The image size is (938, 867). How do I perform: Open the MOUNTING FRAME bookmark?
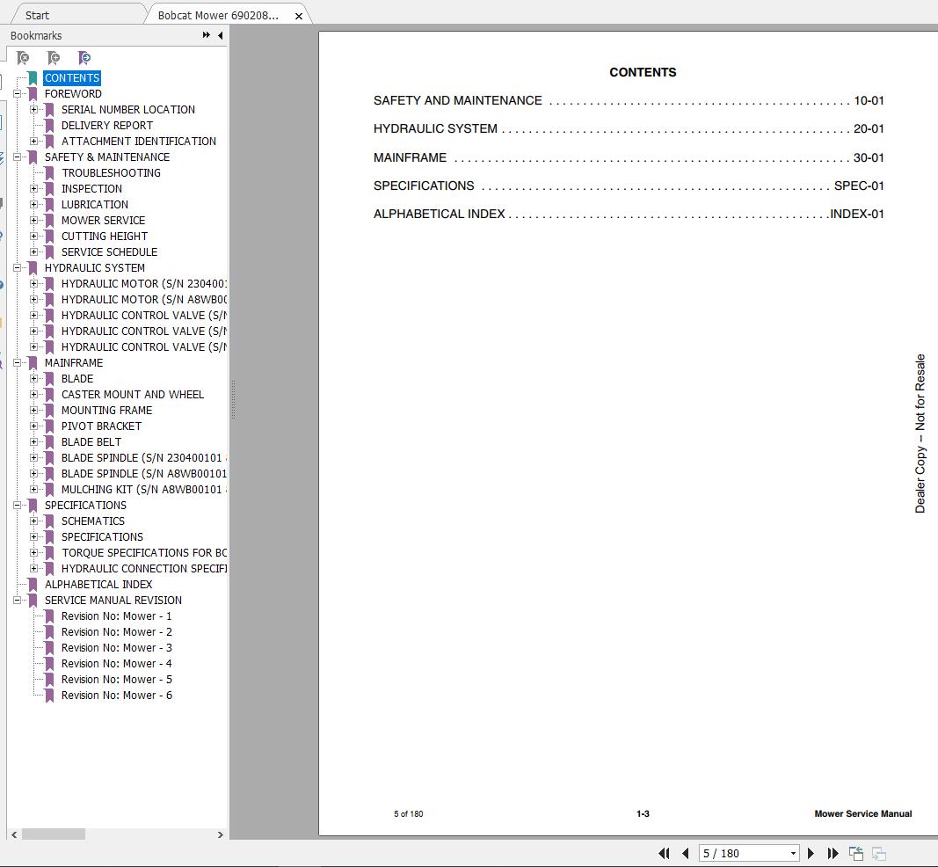106,411
